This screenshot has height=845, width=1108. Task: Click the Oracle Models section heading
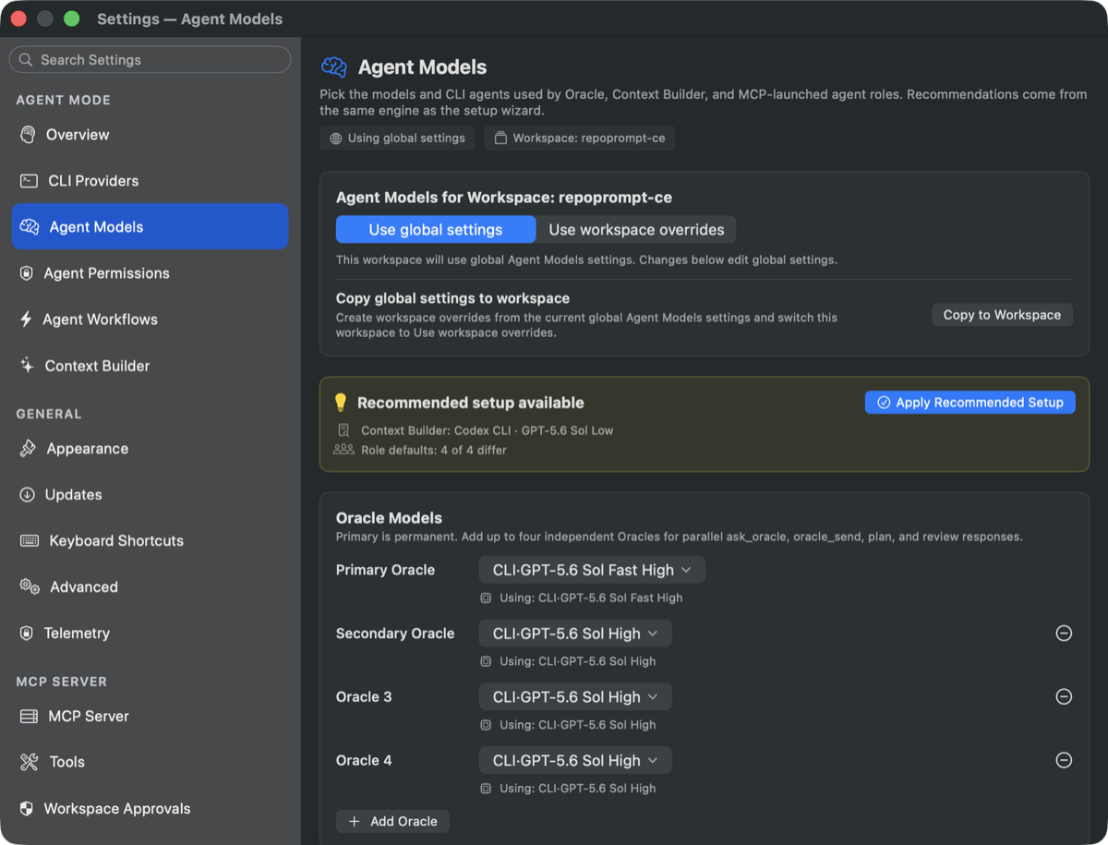[389, 518]
